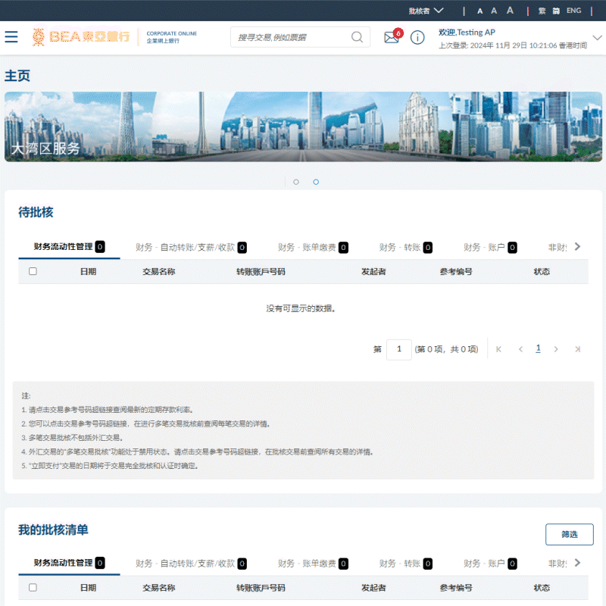Open the mail inbox with 6 notifications
Viewport: 606px width, 606px height.
point(393,36)
